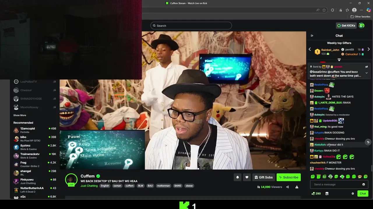This screenshot has height=209, width=373.
Task: Open MaxHolloway followed channel
Action: tap(35, 107)
